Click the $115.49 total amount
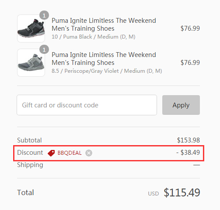 tap(182, 192)
